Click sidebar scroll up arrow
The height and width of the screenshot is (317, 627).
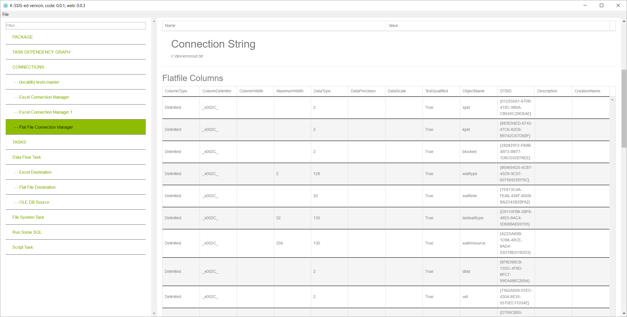coord(154,21)
